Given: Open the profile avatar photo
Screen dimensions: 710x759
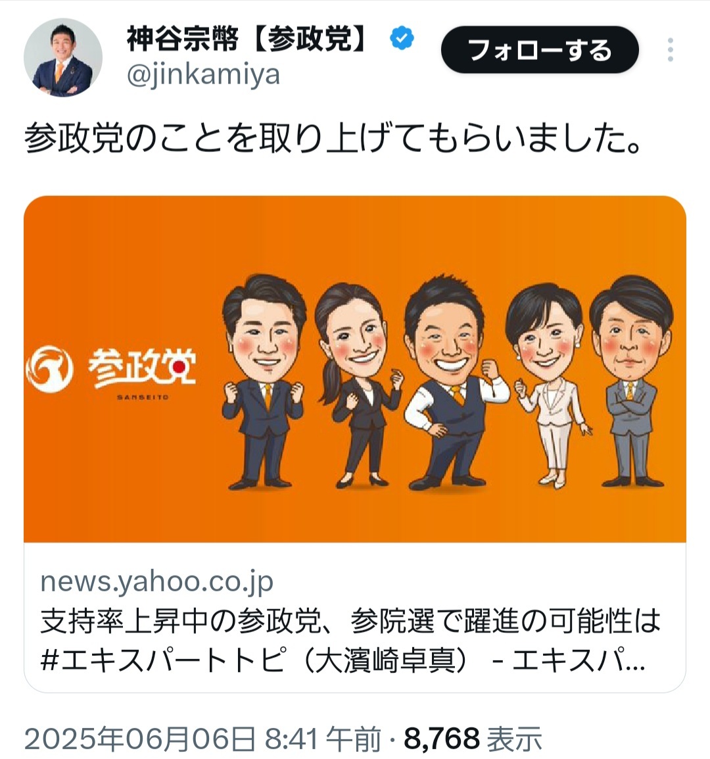Looking at the screenshot, I should click(63, 58).
